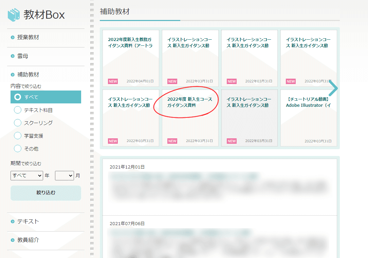The width and height of the screenshot is (368, 258).
Task: Click the 教材Box book logo icon
Action: click(x=14, y=15)
